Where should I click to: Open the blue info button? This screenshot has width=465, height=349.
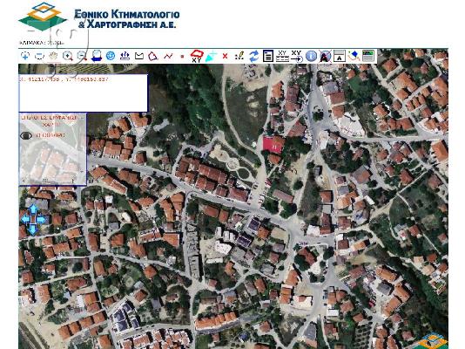coord(311,56)
